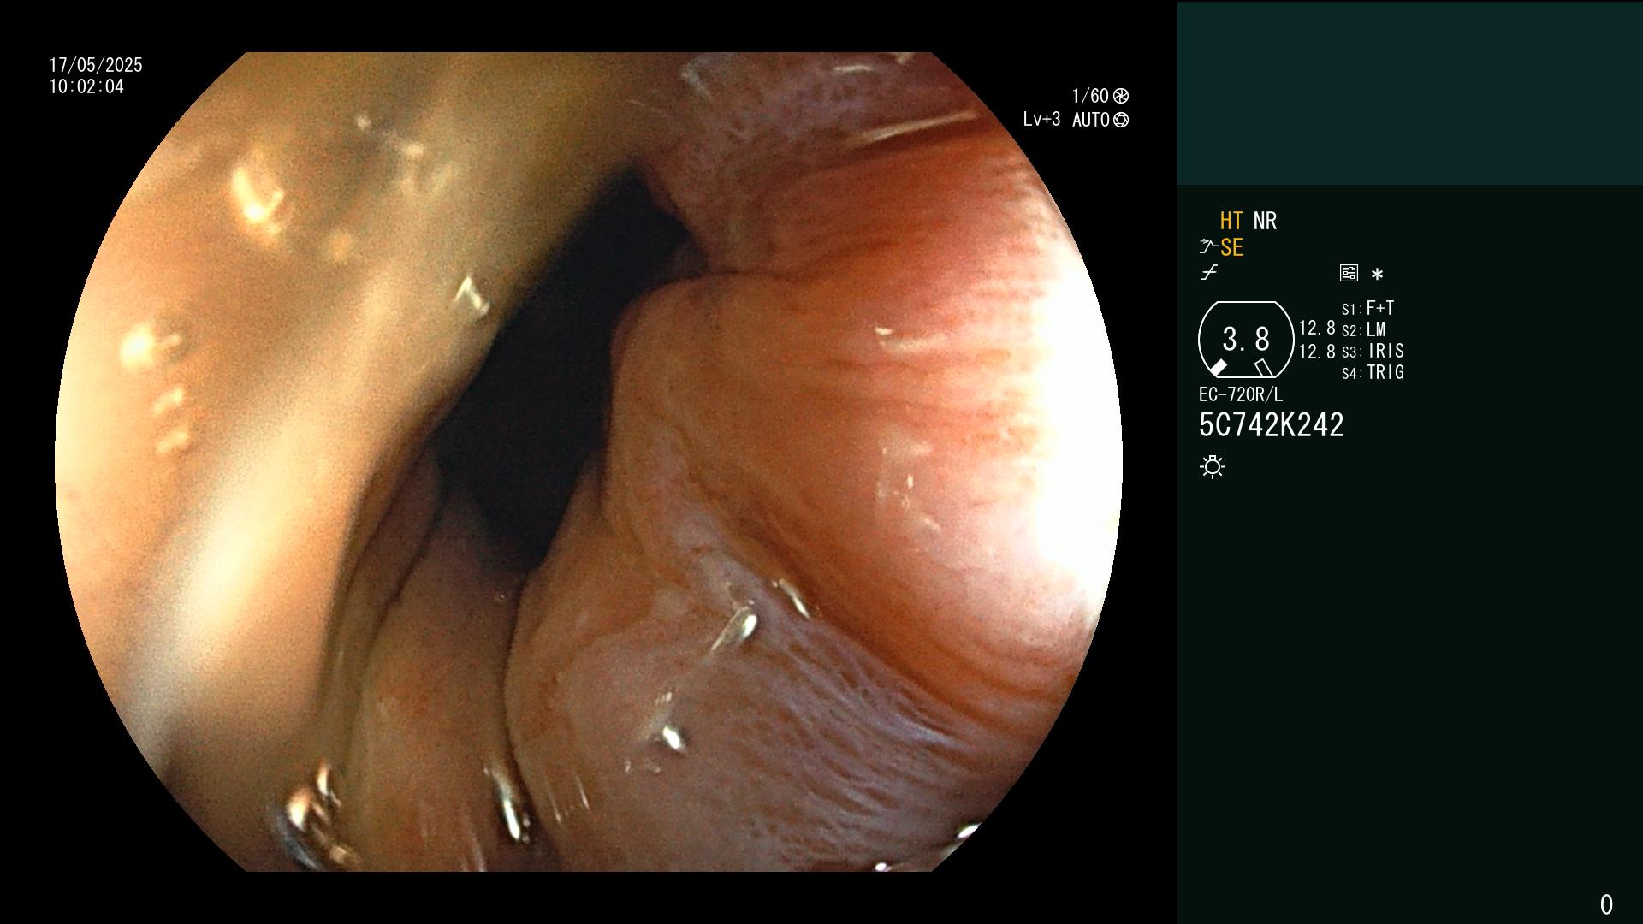Click the iris icon next to AUTO
The image size is (1643, 924).
(1121, 120)
